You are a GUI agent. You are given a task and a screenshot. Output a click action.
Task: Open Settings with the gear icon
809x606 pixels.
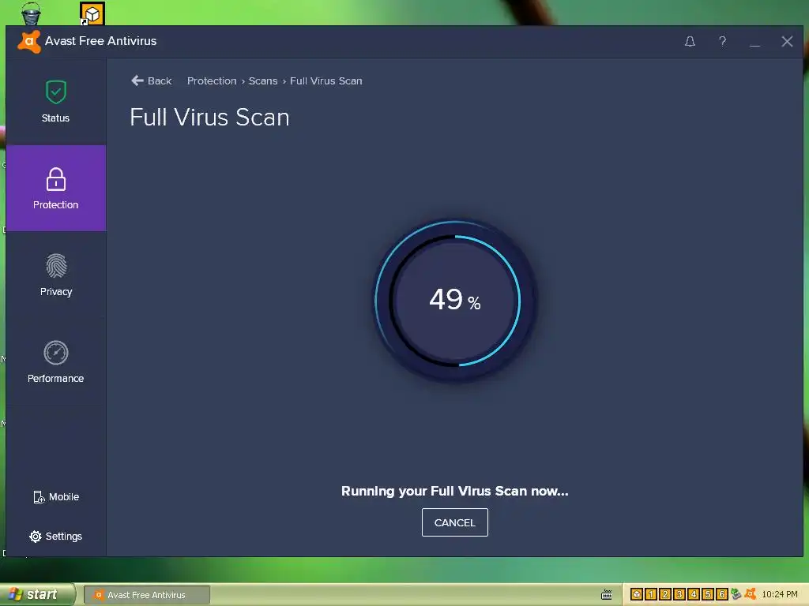click(x=56, y=537)
